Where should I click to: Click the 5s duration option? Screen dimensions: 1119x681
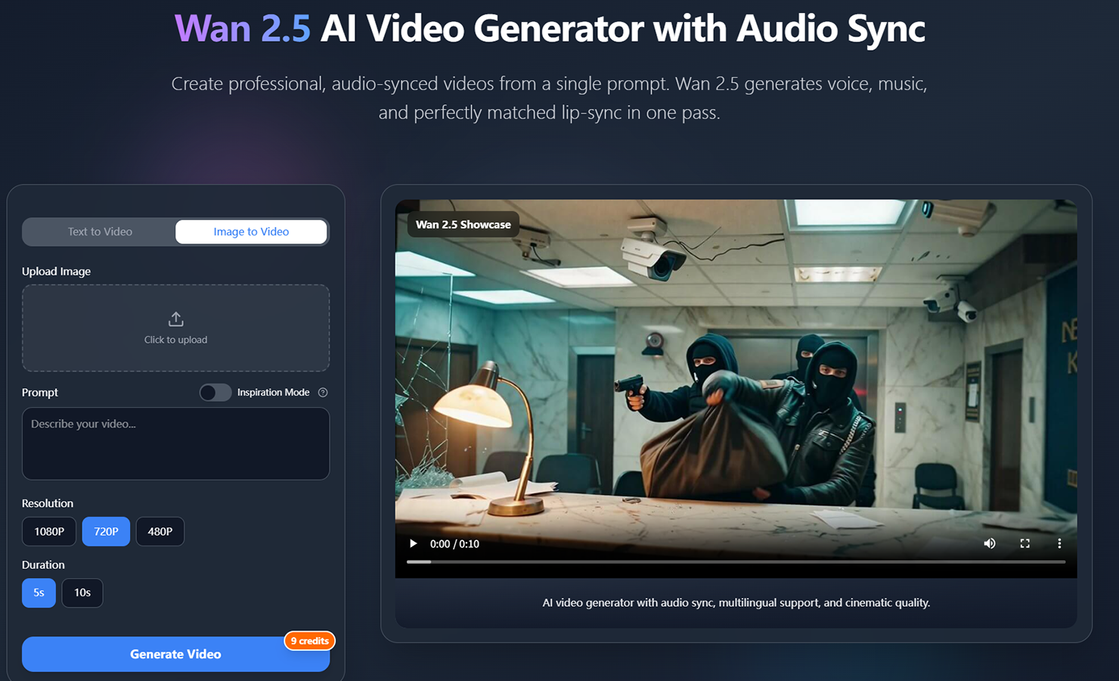pos(39,592)
